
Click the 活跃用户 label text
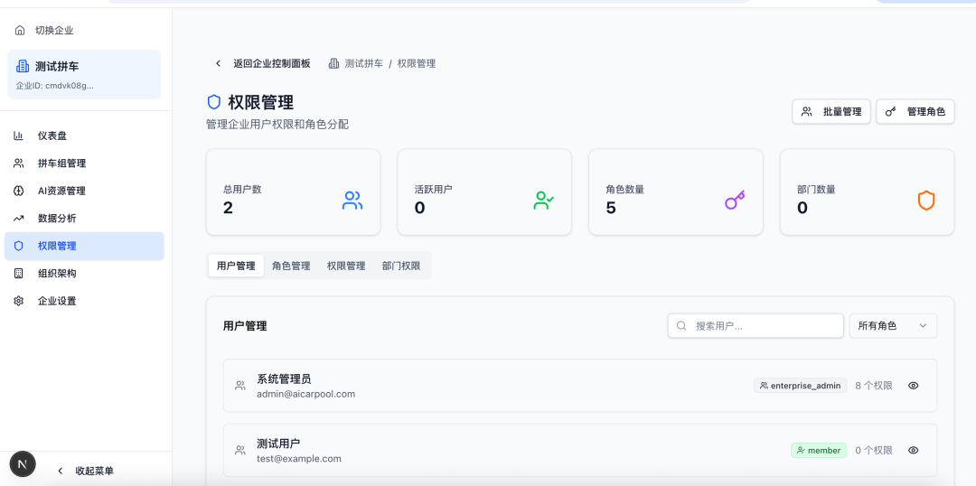coord(433,189)
